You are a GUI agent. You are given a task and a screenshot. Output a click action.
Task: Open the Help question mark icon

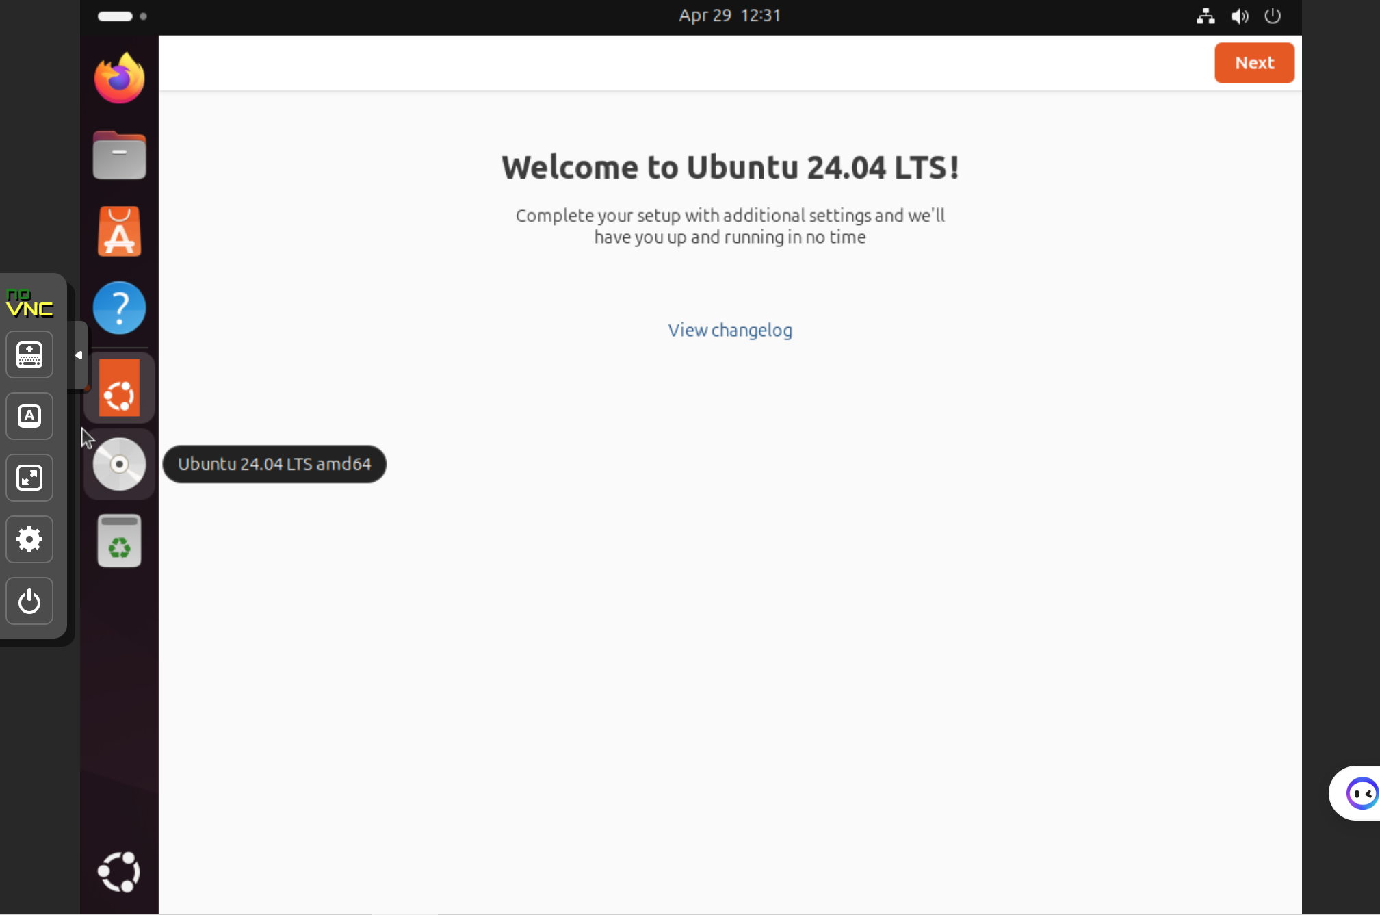click(119, 308)
